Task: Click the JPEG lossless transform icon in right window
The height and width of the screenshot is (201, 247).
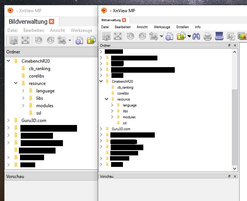Action: [x=154, y=36]
